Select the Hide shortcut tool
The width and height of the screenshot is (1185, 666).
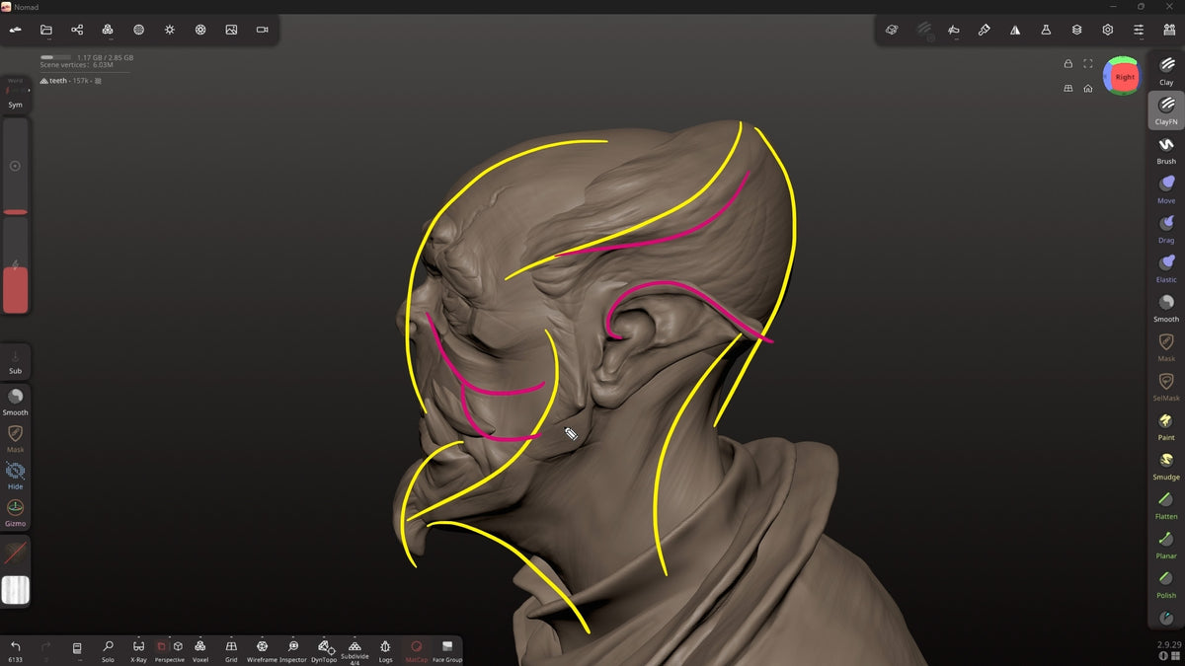coord(16,476)
